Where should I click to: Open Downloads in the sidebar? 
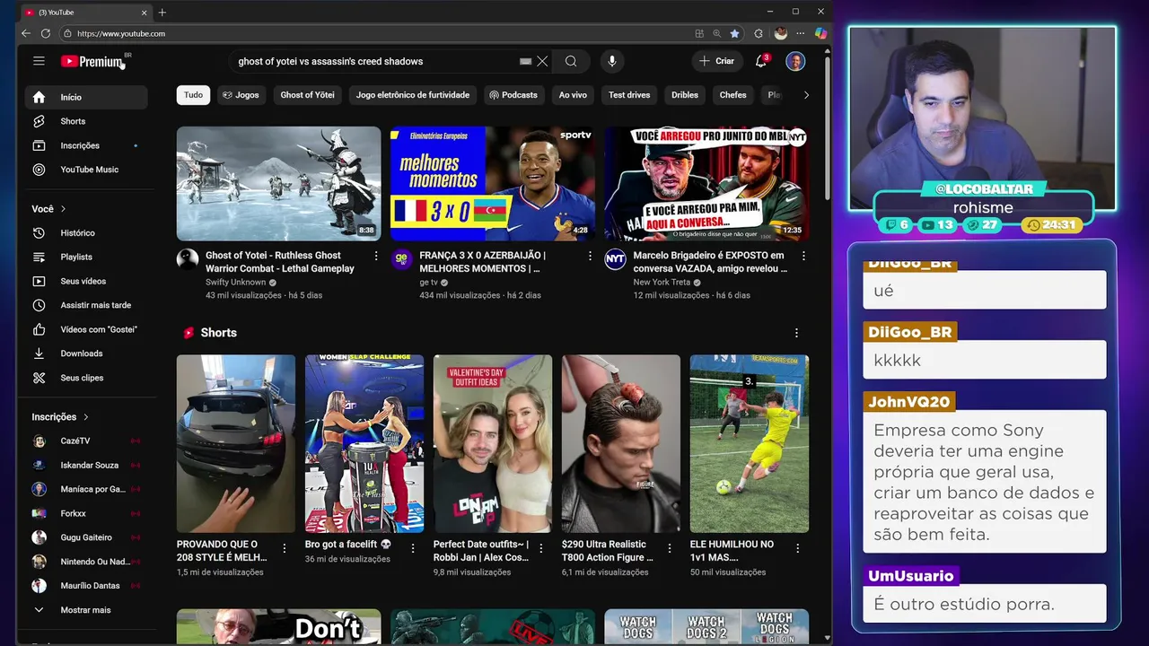(x=86, y=354)
